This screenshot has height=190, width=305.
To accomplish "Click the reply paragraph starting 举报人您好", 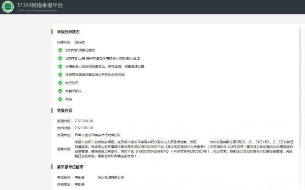I will (x=184, y=149).
